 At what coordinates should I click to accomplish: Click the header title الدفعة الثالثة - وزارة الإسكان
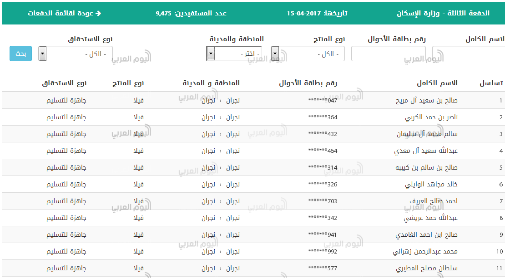click(x=443, y=13)
